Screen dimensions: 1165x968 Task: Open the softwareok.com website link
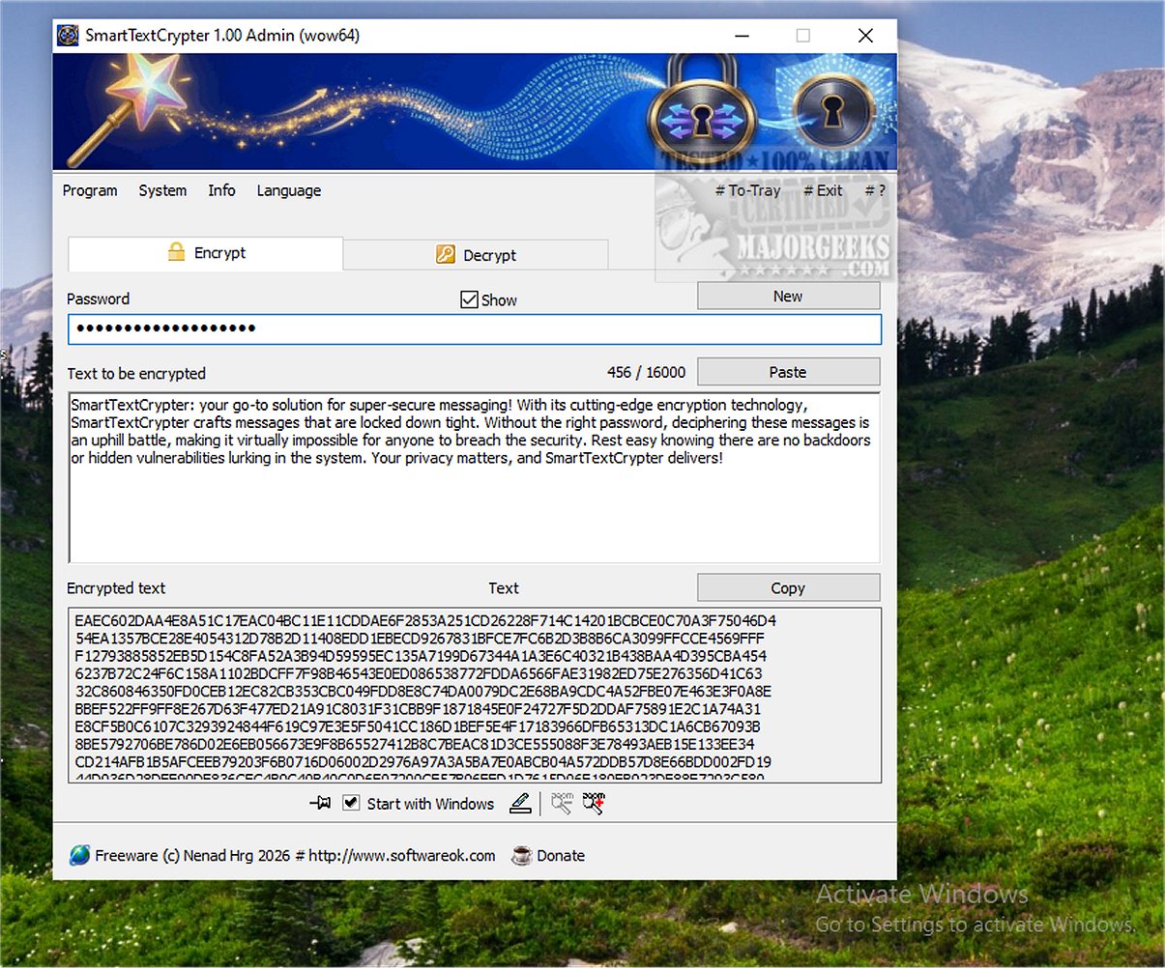(x=402, y=855)
